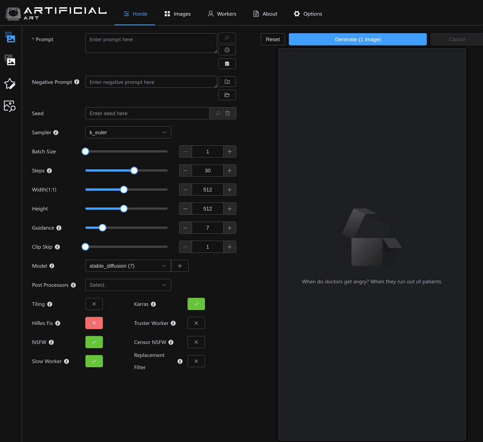This screenshot has height=442, width=483.
Task: Click the chart image icon below prompt history
Action: pyautogui.click(x=227, y=64)
